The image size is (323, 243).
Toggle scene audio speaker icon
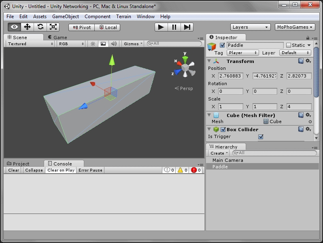[114, 44]
